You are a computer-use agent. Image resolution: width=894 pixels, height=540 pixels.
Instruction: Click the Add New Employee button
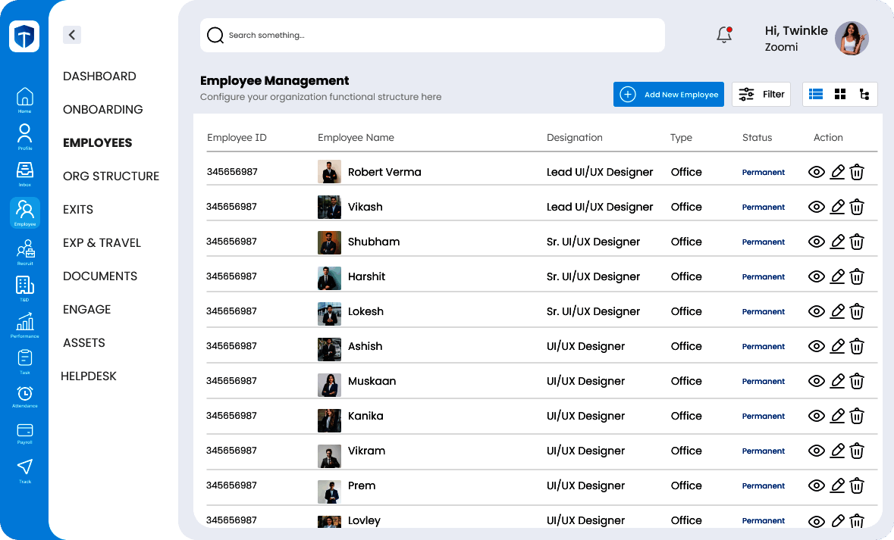pos(669,94)
